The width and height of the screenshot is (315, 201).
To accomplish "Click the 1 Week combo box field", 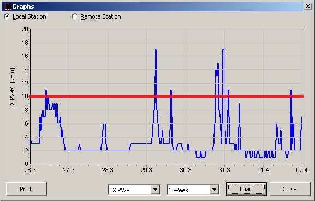I will (193, 190).
